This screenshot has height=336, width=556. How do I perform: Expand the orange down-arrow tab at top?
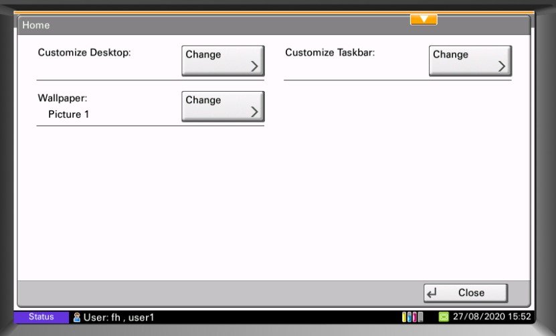(x=424, y=19)
